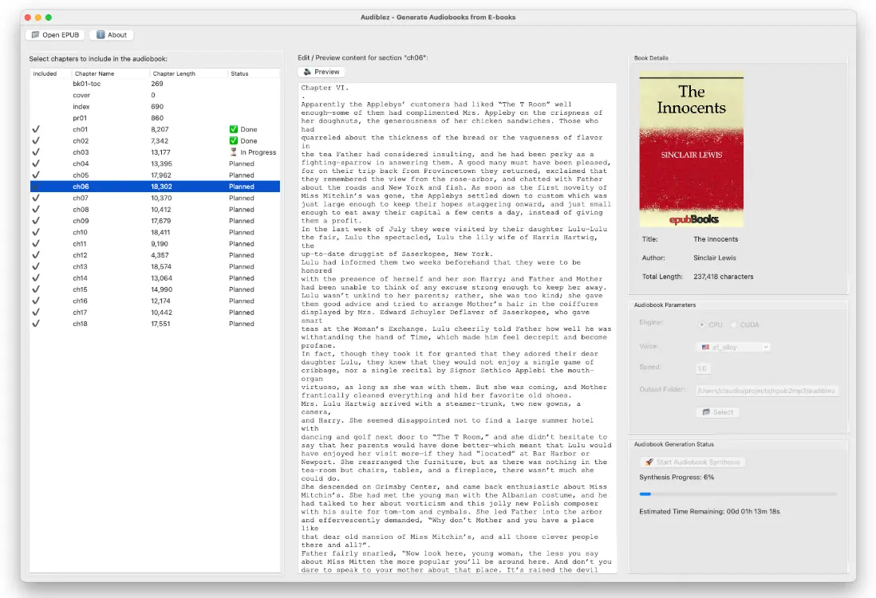
Task: Select the ch18 chapter name
Action: 80,324
